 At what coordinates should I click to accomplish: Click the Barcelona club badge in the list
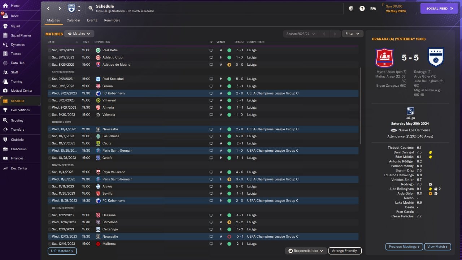click(x=98, y=222)
